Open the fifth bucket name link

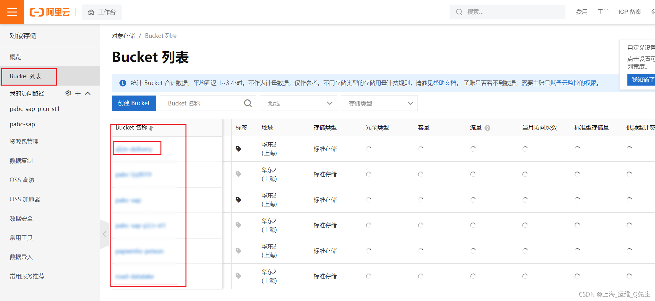[x=139, y=251]
